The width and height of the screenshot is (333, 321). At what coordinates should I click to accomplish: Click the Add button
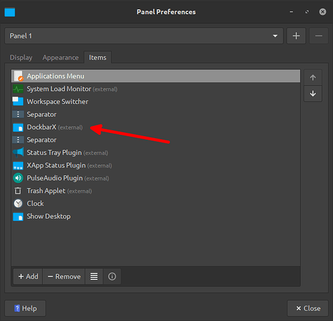coord(28,277)
